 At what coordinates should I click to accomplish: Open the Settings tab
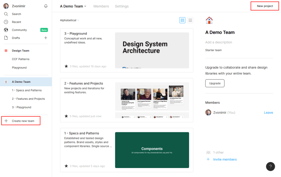point(122,6)
